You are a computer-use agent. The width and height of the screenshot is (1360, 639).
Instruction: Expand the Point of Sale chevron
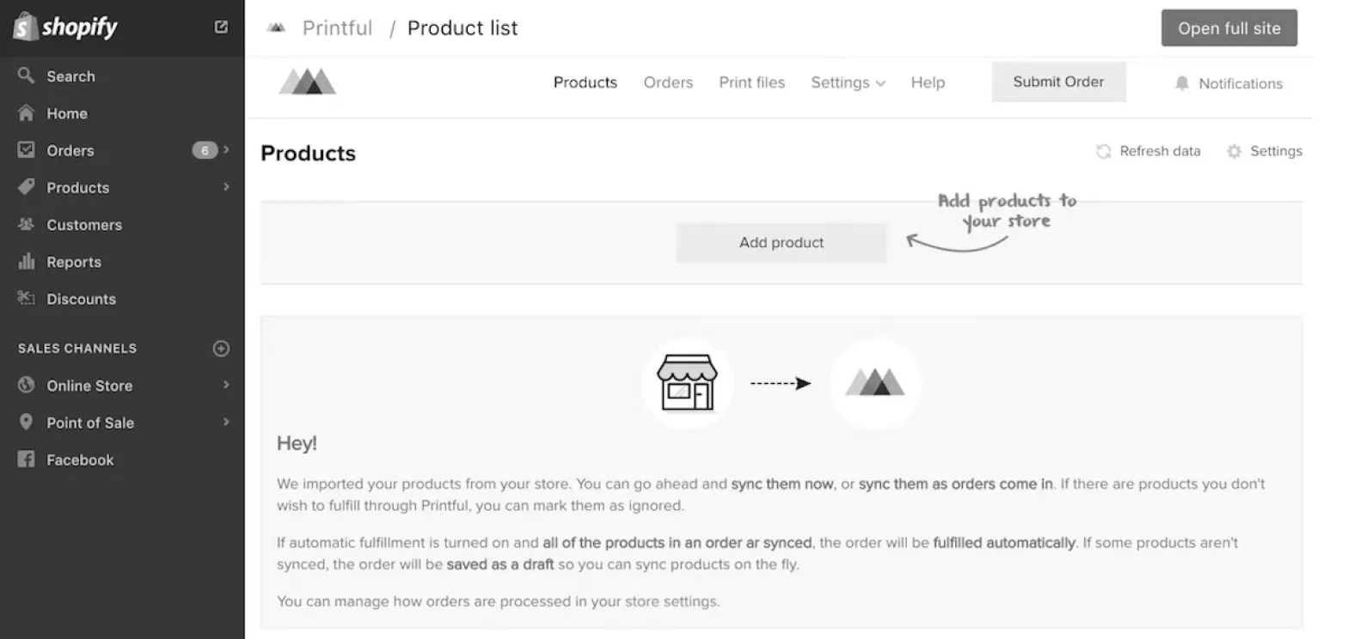pyautogui.click(x=226, y=422)
